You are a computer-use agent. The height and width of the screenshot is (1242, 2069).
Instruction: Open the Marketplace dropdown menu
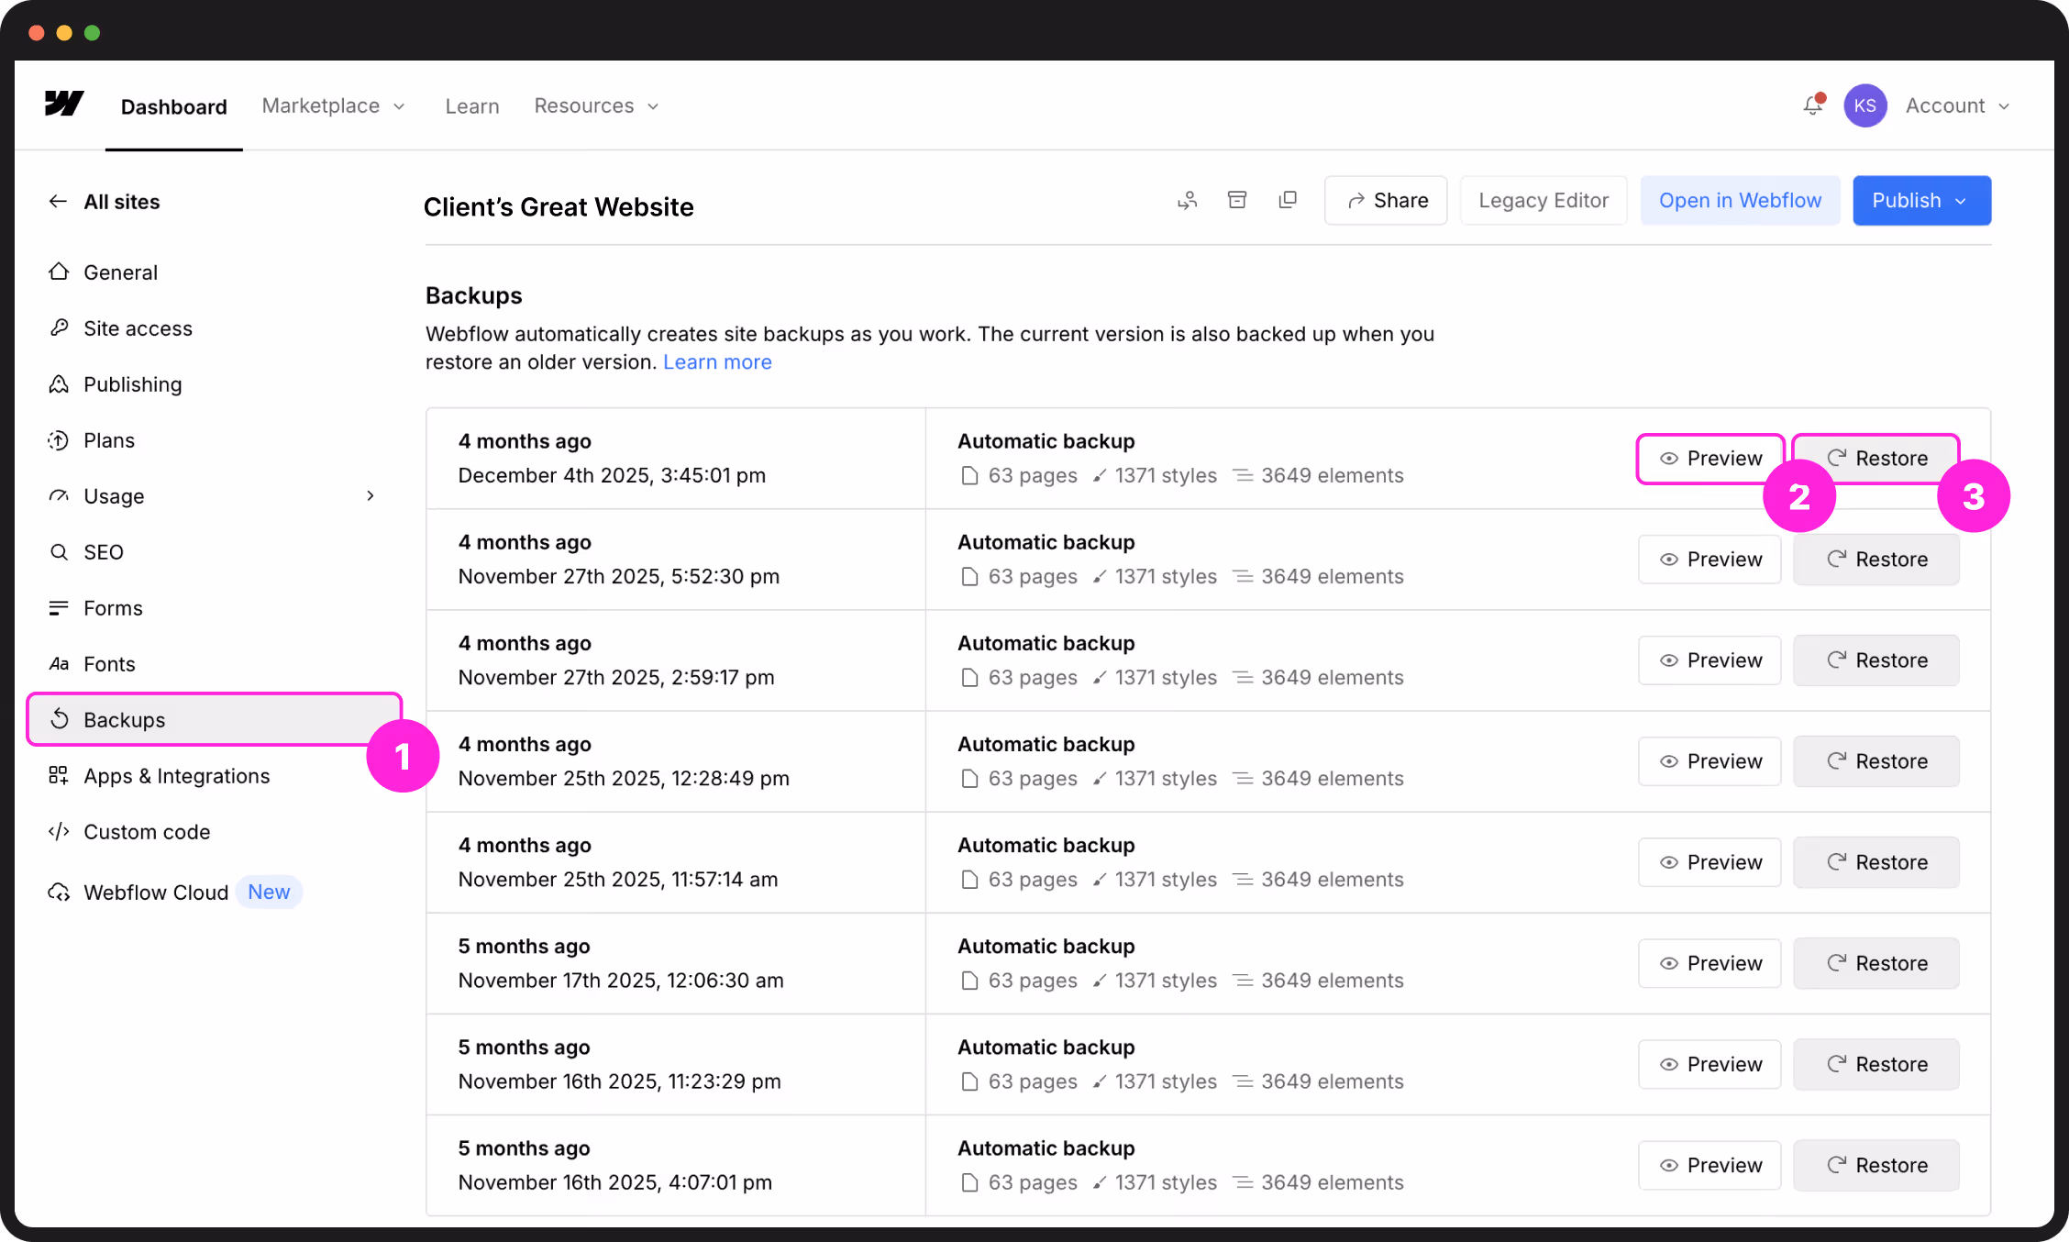click(x=333, y=105)
